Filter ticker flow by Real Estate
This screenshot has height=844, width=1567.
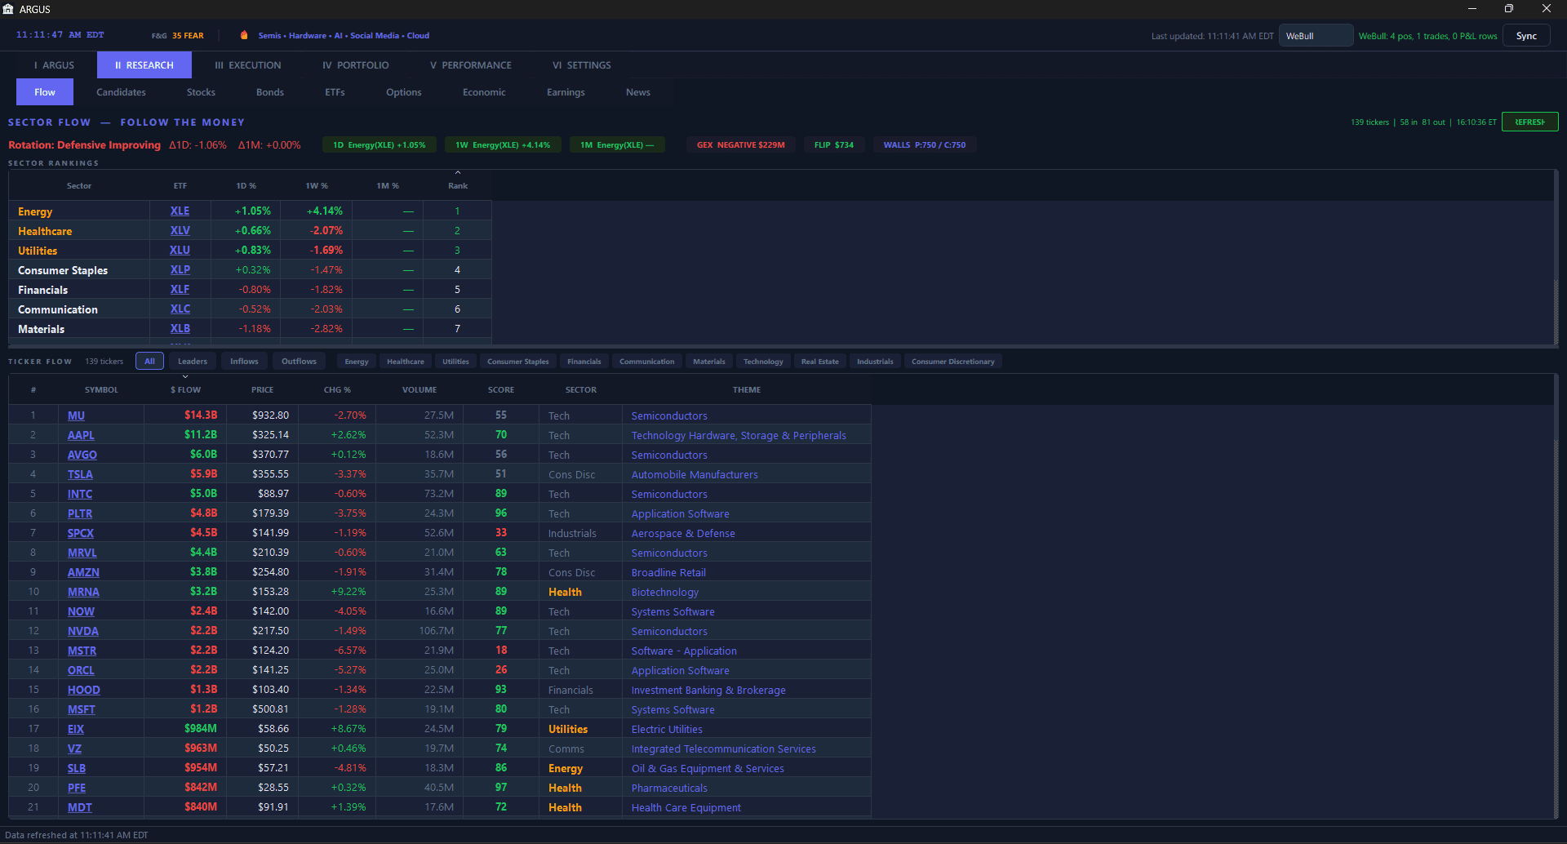point(820,362)
